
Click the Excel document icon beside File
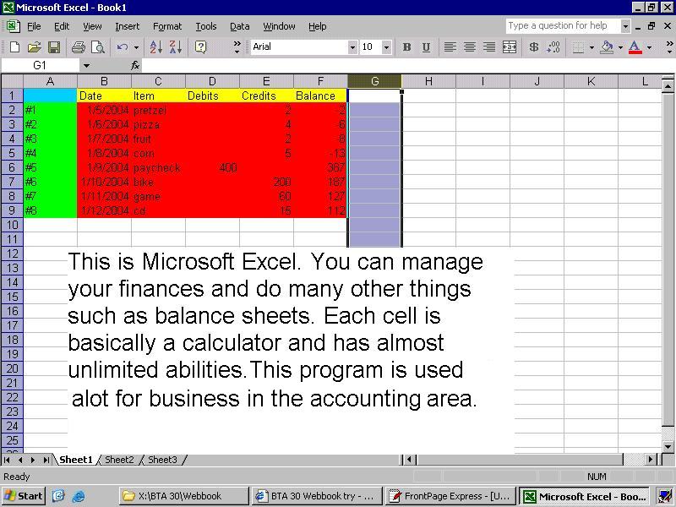(13, 26)
